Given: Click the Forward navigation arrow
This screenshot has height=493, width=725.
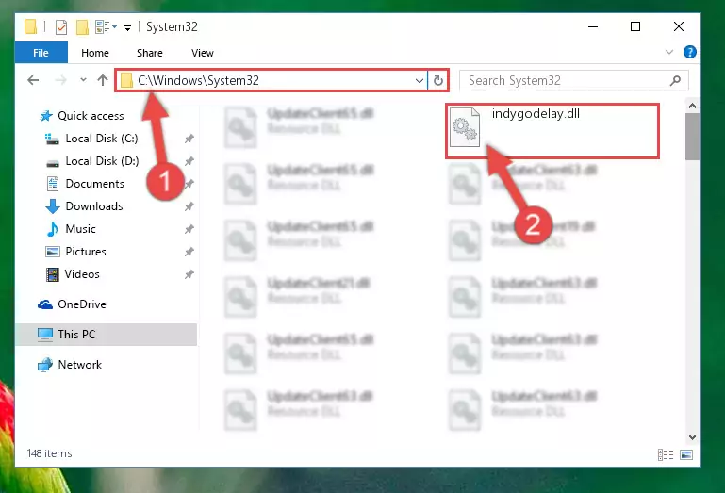Looking at the screenshot, I should [60, 80].
